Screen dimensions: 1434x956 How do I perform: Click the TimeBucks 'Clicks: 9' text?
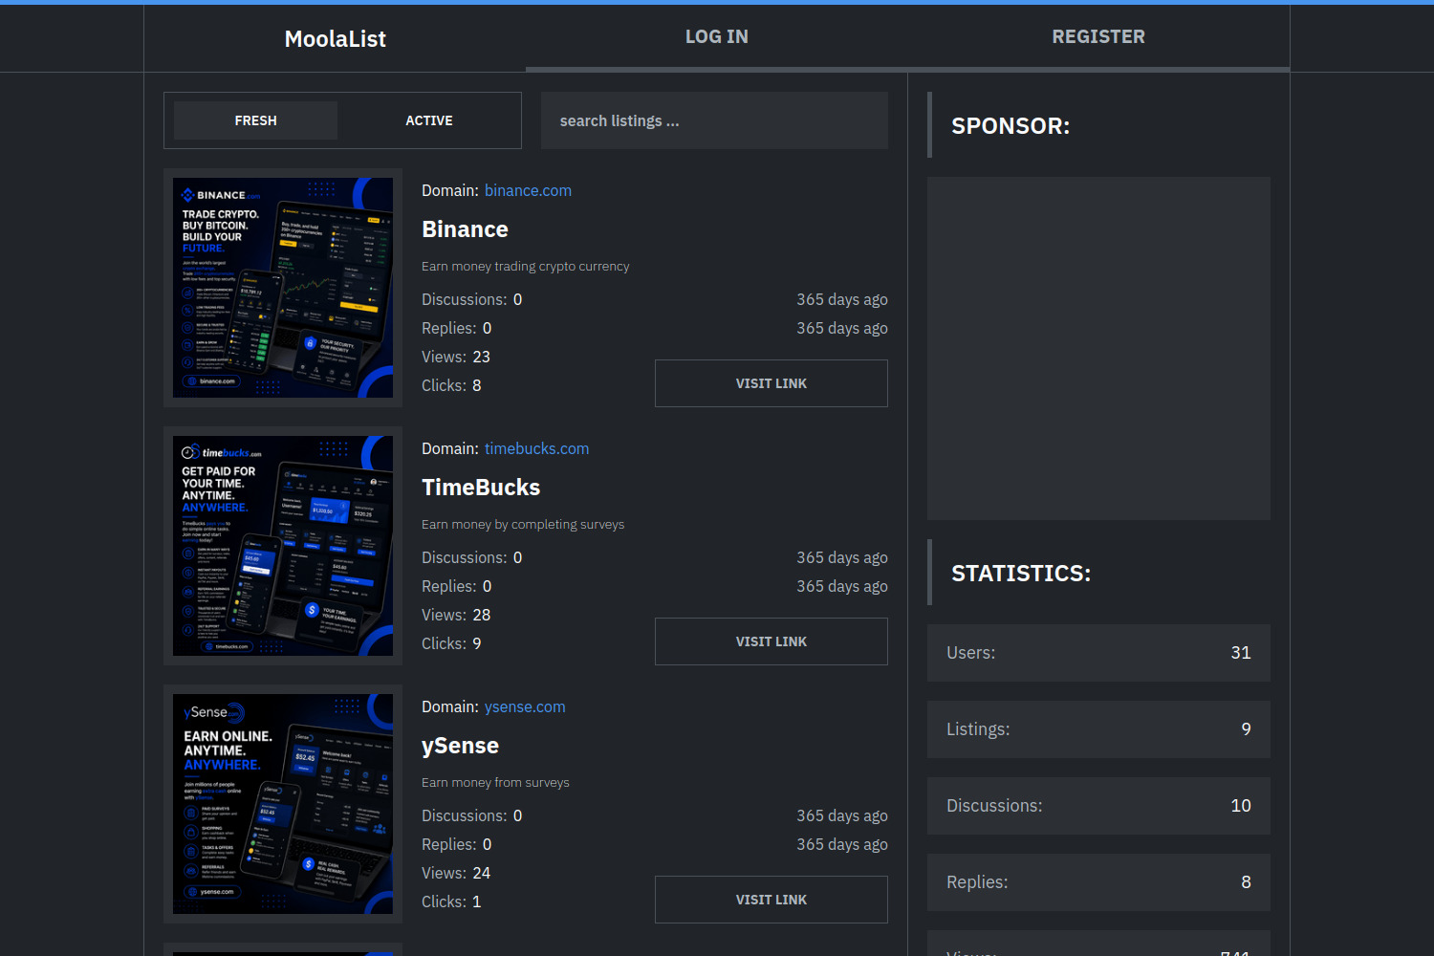451,643
